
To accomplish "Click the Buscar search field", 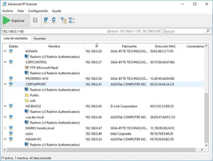I will (188, 31).
